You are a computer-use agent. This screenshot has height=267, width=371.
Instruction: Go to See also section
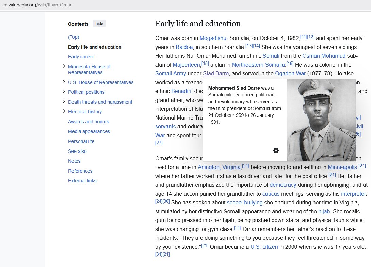click(x=77, y=151)
